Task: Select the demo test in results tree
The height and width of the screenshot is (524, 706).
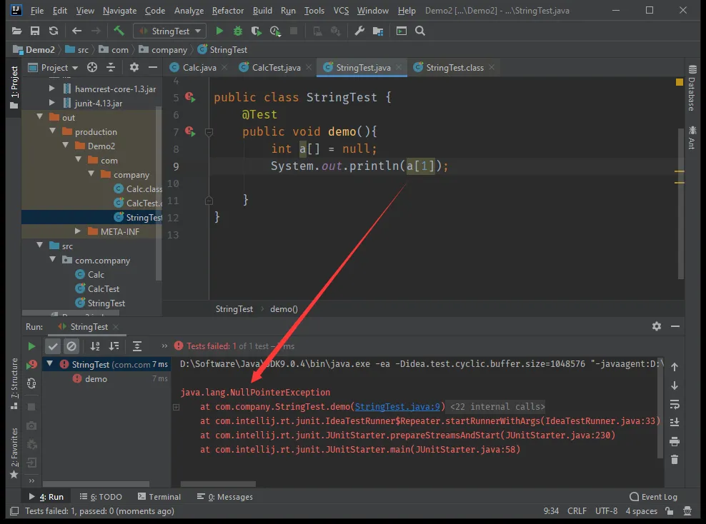Action: [x=96, y=379]
